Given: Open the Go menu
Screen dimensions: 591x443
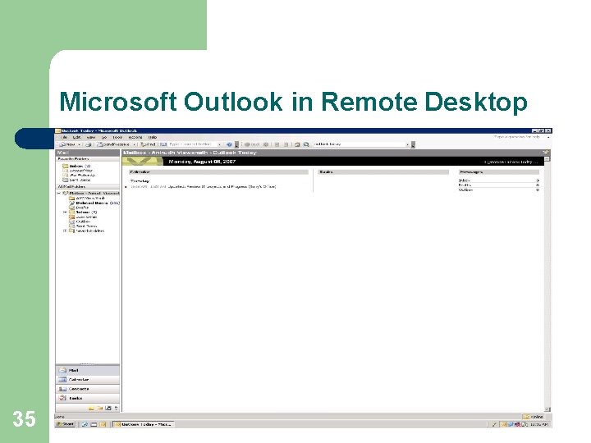Looking at the screenshot, I should [x=104, y=138].
